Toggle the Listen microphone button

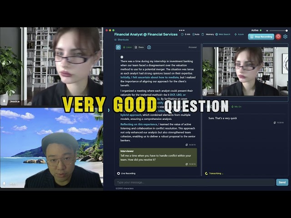pos(127,47)
